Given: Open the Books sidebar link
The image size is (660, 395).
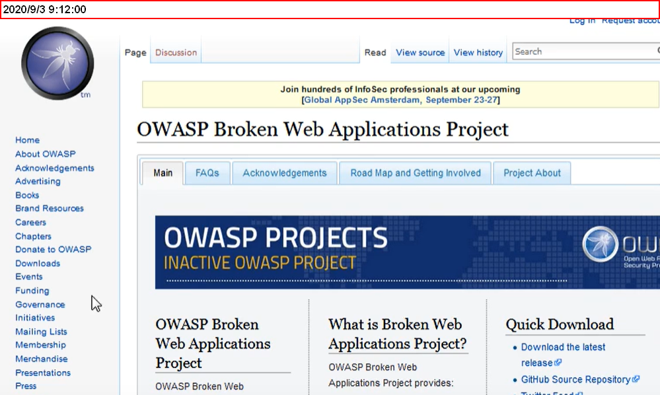Looking at the screenshot, I should coord(27,195).
